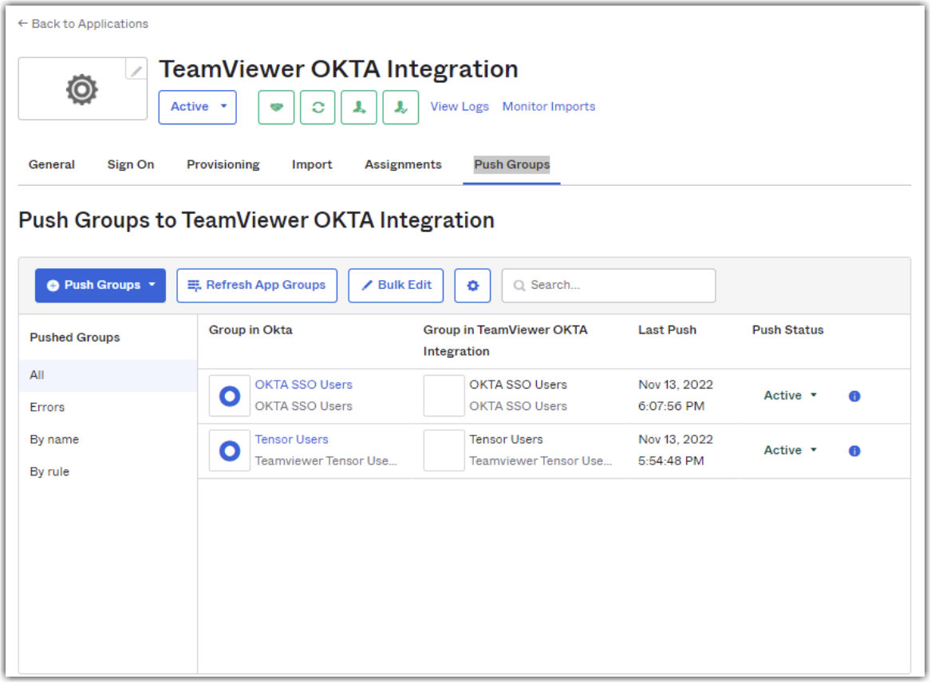Screen dimensions: 931x683
Task: Edit the application logo pencil icon
Action: [x=136, y=70]
